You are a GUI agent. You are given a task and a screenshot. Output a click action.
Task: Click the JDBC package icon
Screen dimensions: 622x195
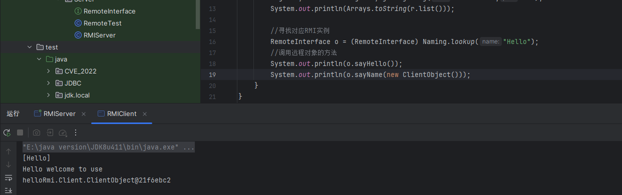coord(59,83)
